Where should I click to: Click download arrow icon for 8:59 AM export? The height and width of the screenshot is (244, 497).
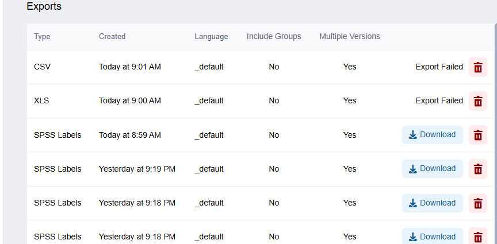click(x=412, y=135)
